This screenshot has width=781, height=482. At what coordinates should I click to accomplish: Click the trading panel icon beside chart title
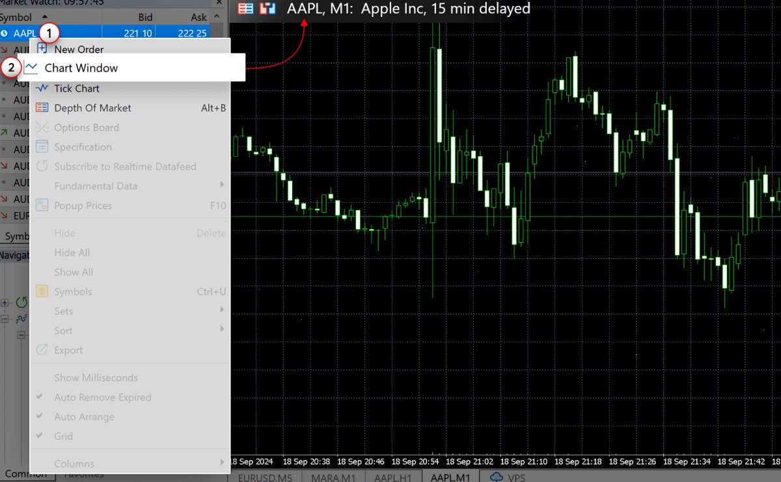[267, 9]
